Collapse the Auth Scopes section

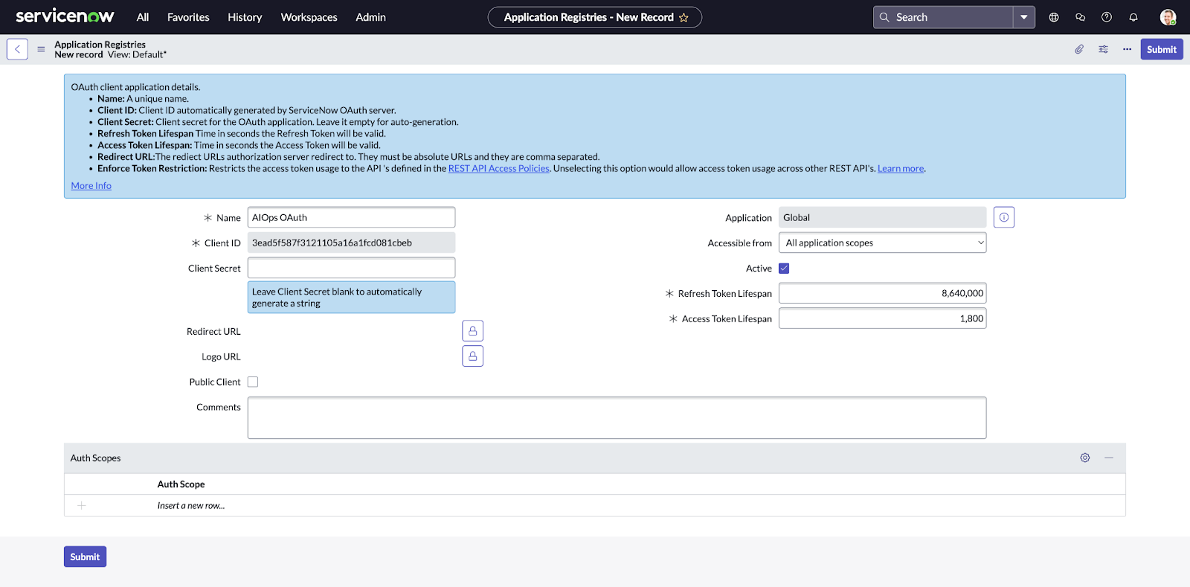point(1108,458)
